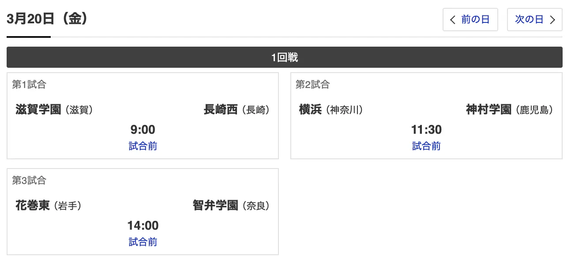Click the 第1試合 label

click(x=29, y=84)
